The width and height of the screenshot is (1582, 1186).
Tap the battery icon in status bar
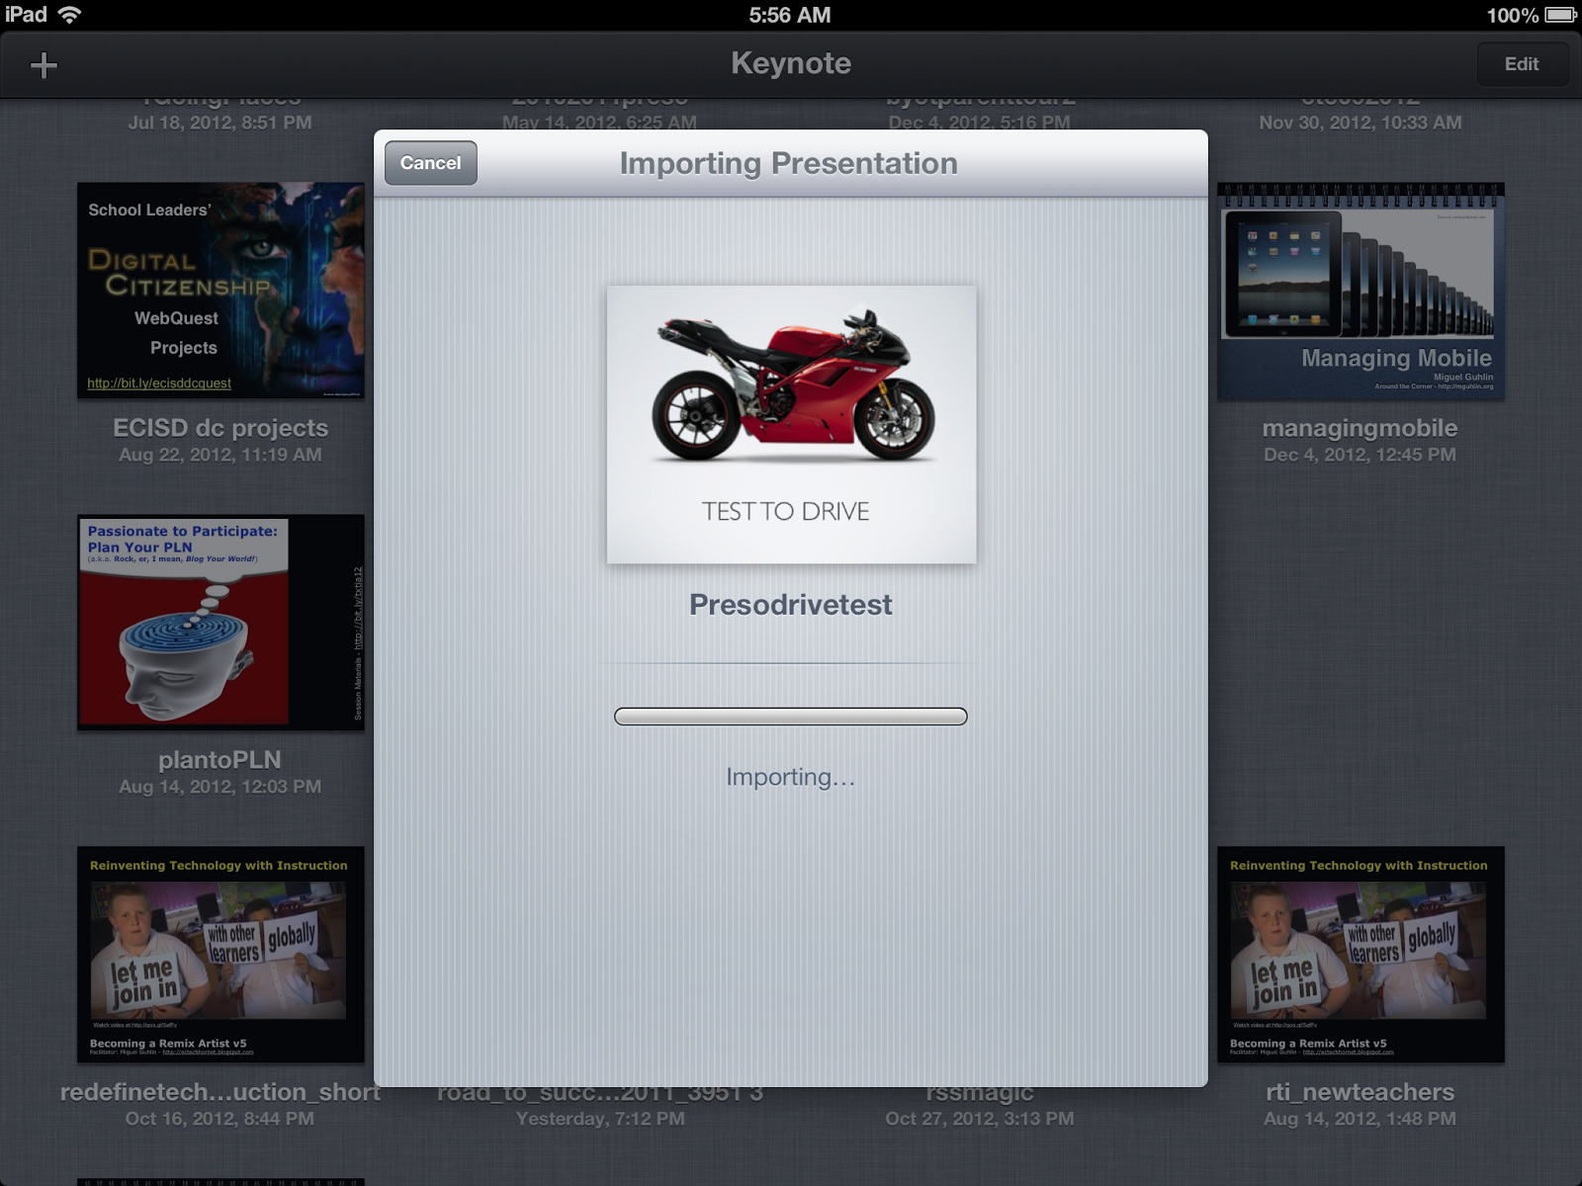pos(1560,15)
